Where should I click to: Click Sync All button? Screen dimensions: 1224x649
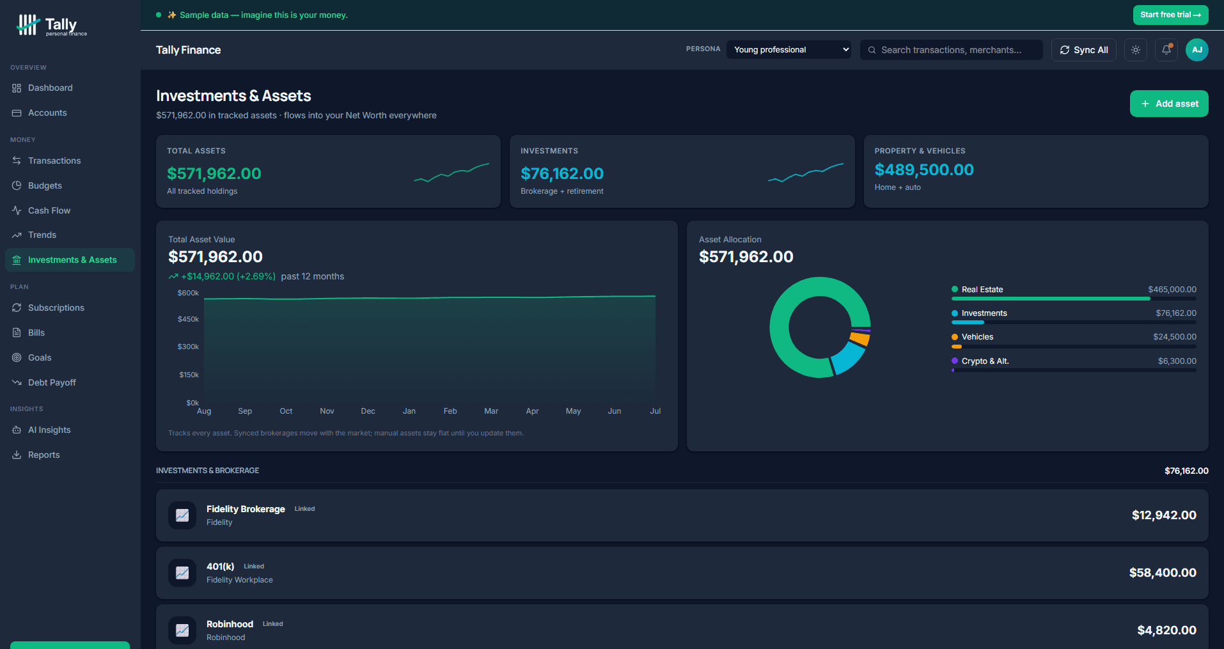point(1083,50)
